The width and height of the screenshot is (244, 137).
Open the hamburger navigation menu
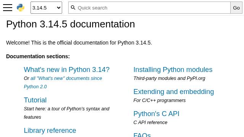(x=8, y=8)
